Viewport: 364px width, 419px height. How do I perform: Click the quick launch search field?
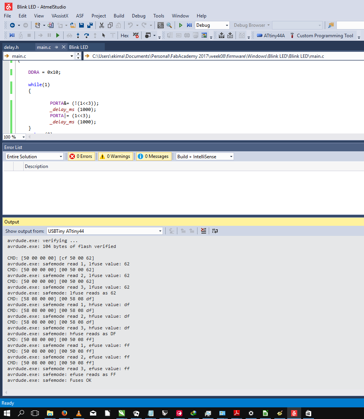point(350,25)
